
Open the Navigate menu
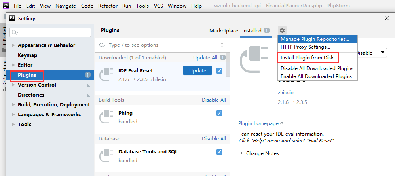click(x=66, y=6)
